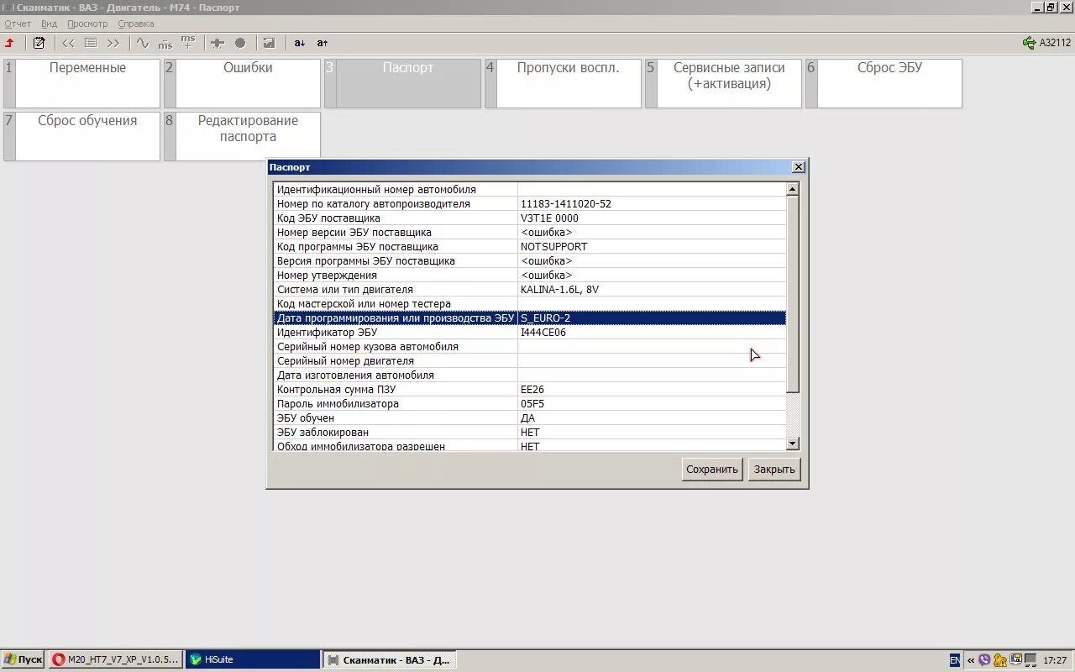Click value KALINA-1.6L, 8V

(x=560, y=290)
